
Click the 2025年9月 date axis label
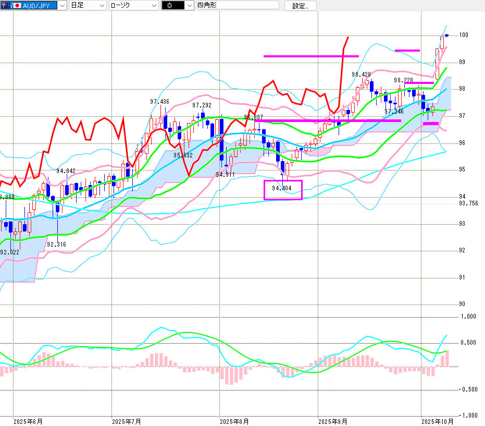[x=332, y=421]
